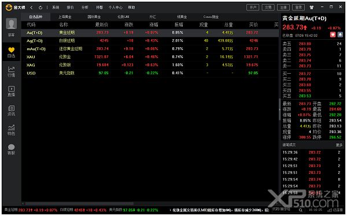Open the 行情 market chart sidebar icon
347x216 pixels.
pyautogui.click(x=12, y=71)
